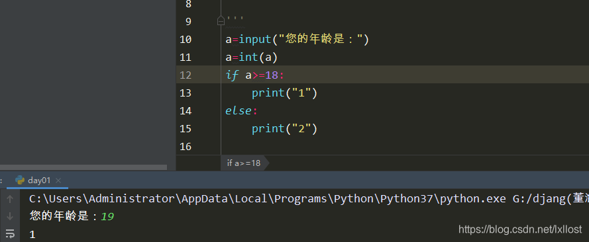This screenshot has width=589, height=242.
Task: Place cursor on a=int(a) line
Action: (x=251, y=57)
